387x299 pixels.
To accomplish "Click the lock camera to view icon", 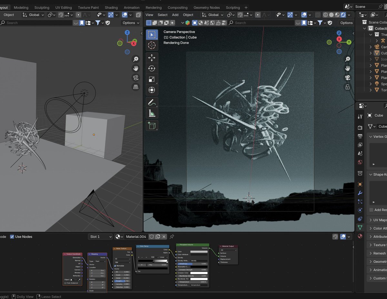I will click(348, 87).
